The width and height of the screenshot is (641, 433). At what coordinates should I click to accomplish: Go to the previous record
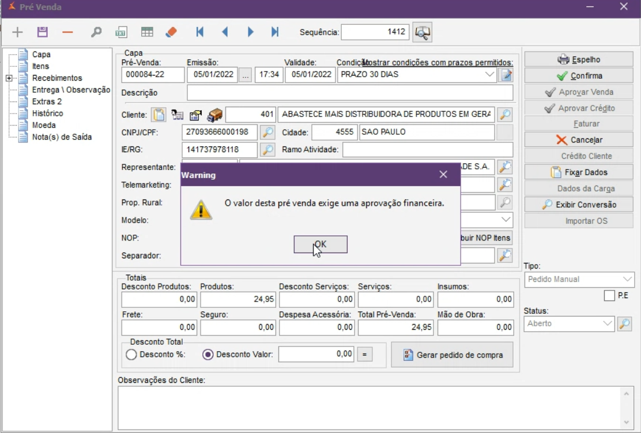click(225, 32)
